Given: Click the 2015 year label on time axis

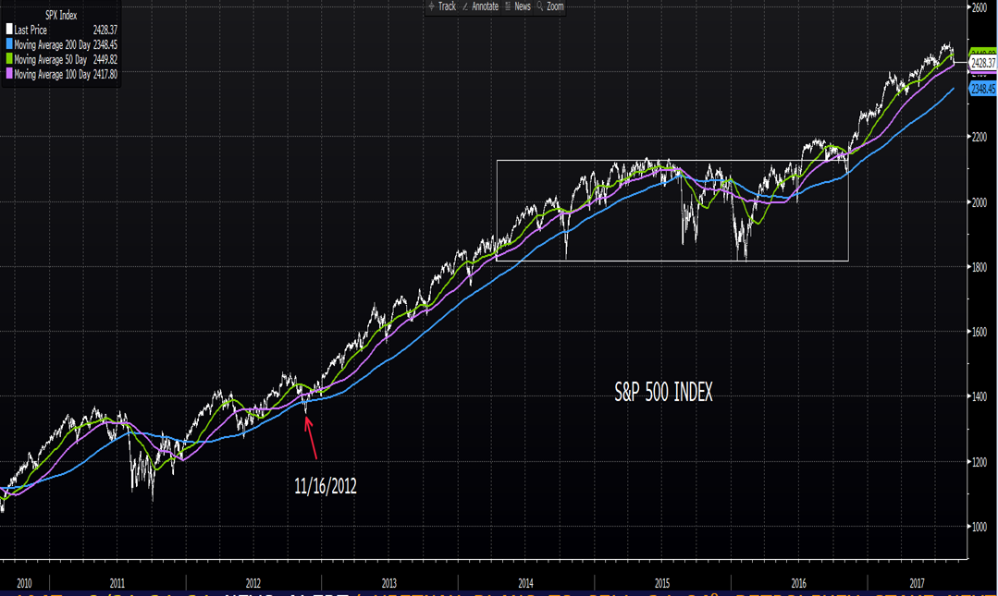Looking at the screenshot, I should (662, 583).
